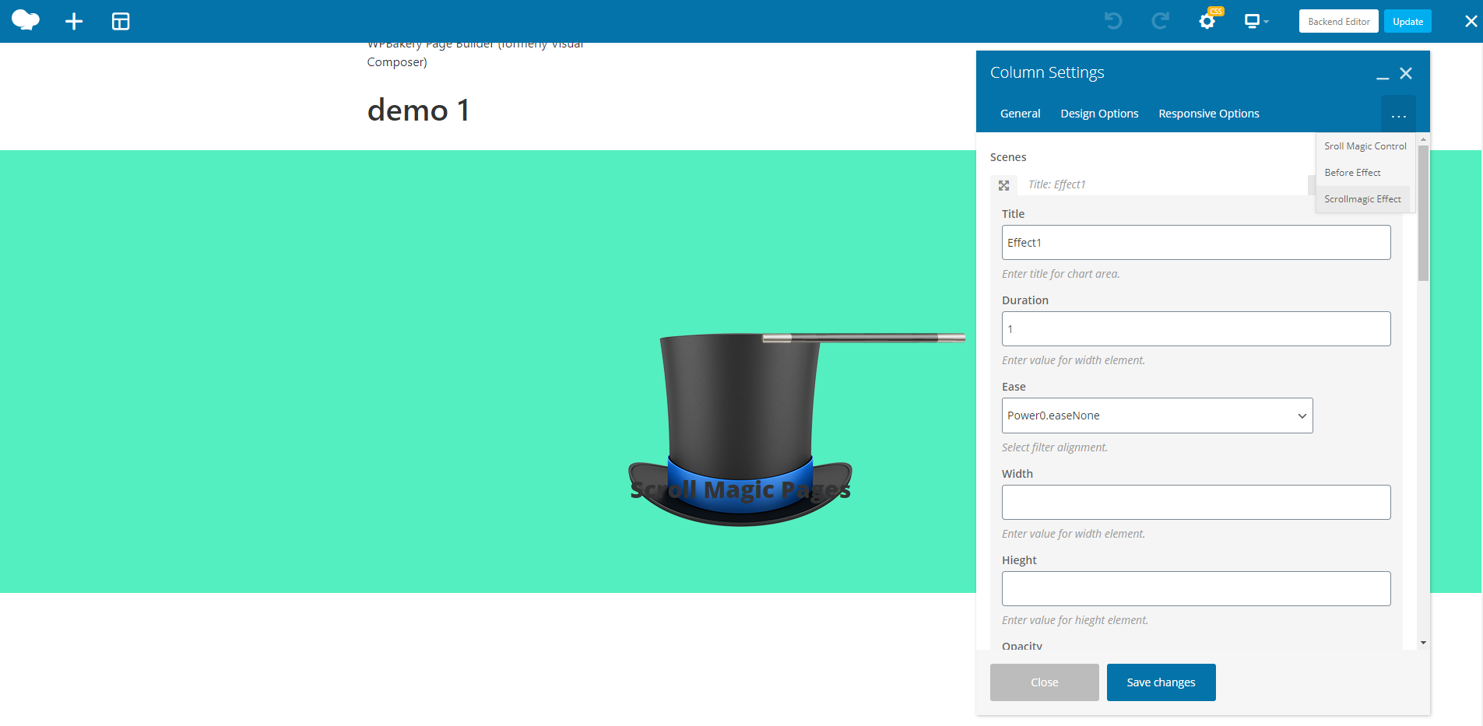Click the Width input field
The image size is (1483, 726).
click(1196, 503)
